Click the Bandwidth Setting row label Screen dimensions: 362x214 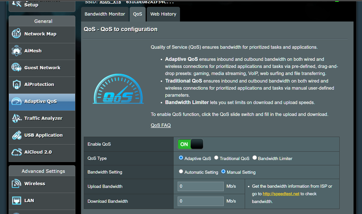105,172
